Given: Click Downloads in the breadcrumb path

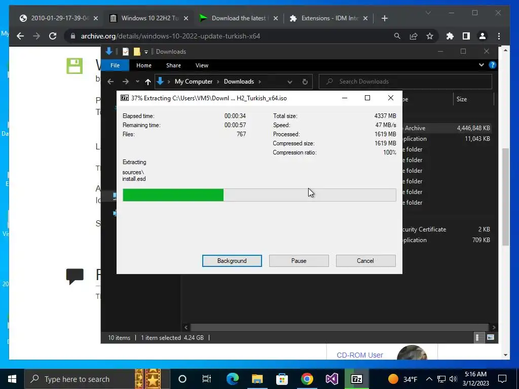Looking at the screenshot, I should 239,82.
